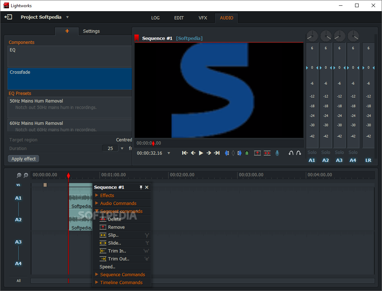
Task: Click the A4 pan knob in mixer
Action: tap(353, 36)
